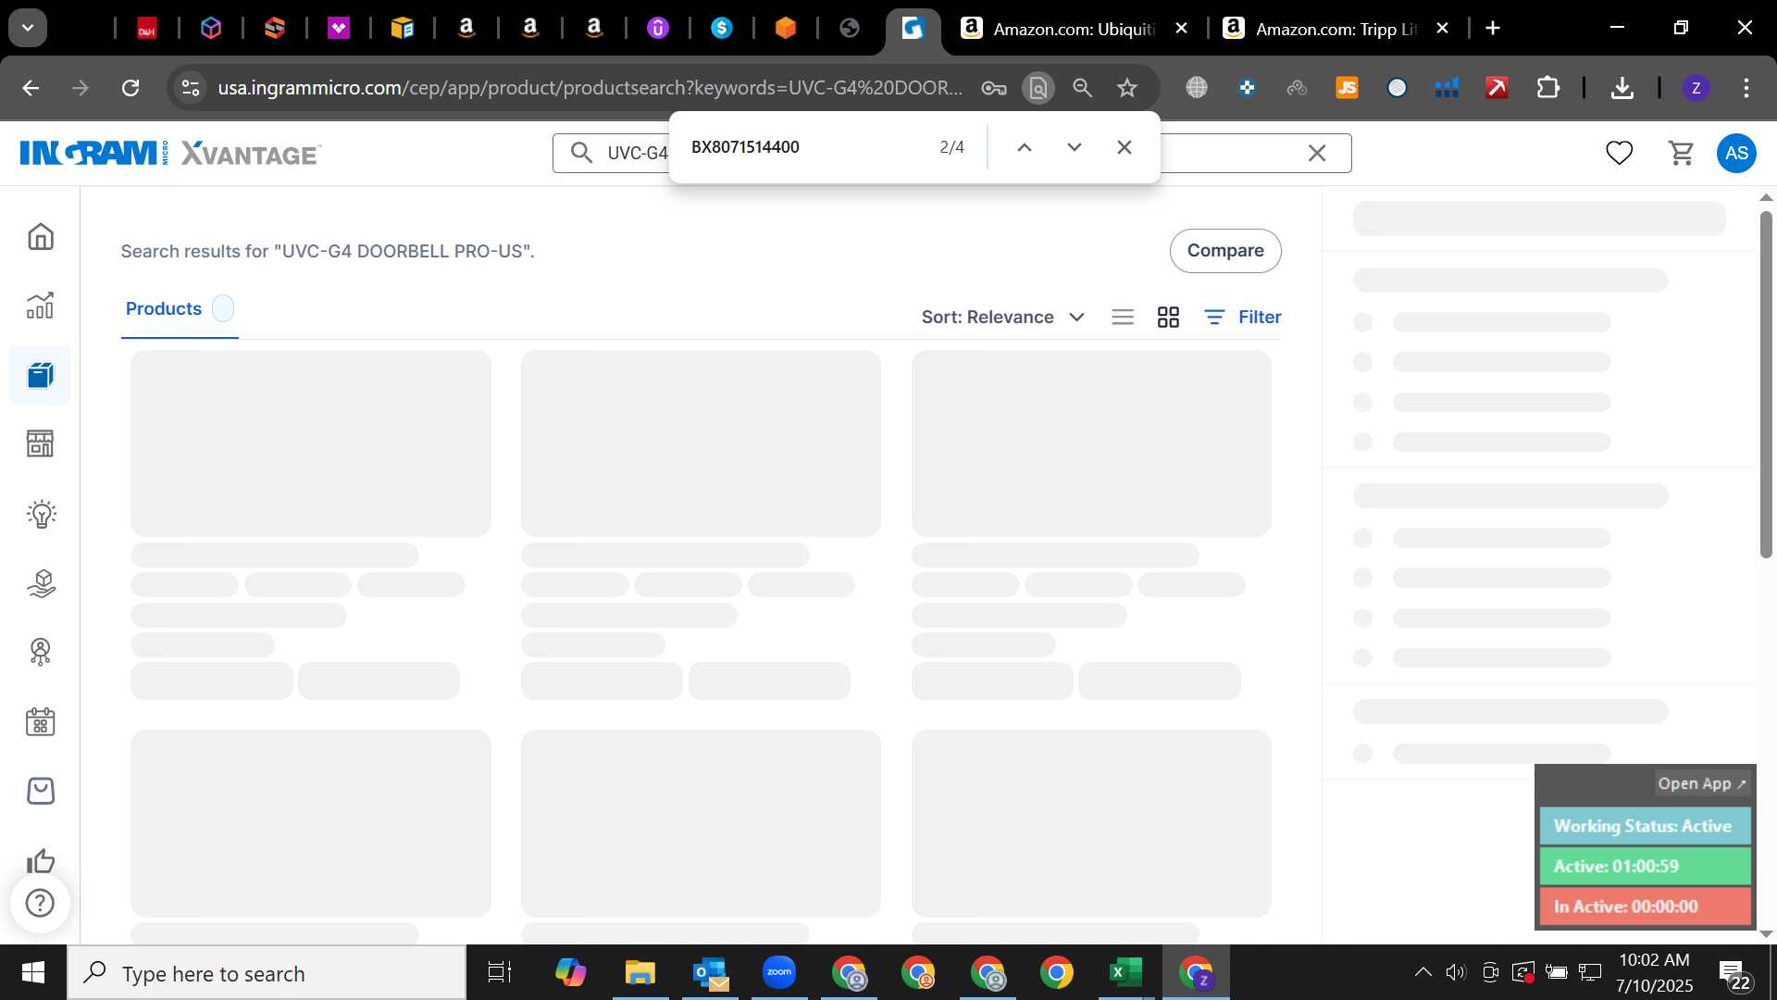Open the shopping cart icon
1777x1000 pixels.
[x=1681, y=153]
